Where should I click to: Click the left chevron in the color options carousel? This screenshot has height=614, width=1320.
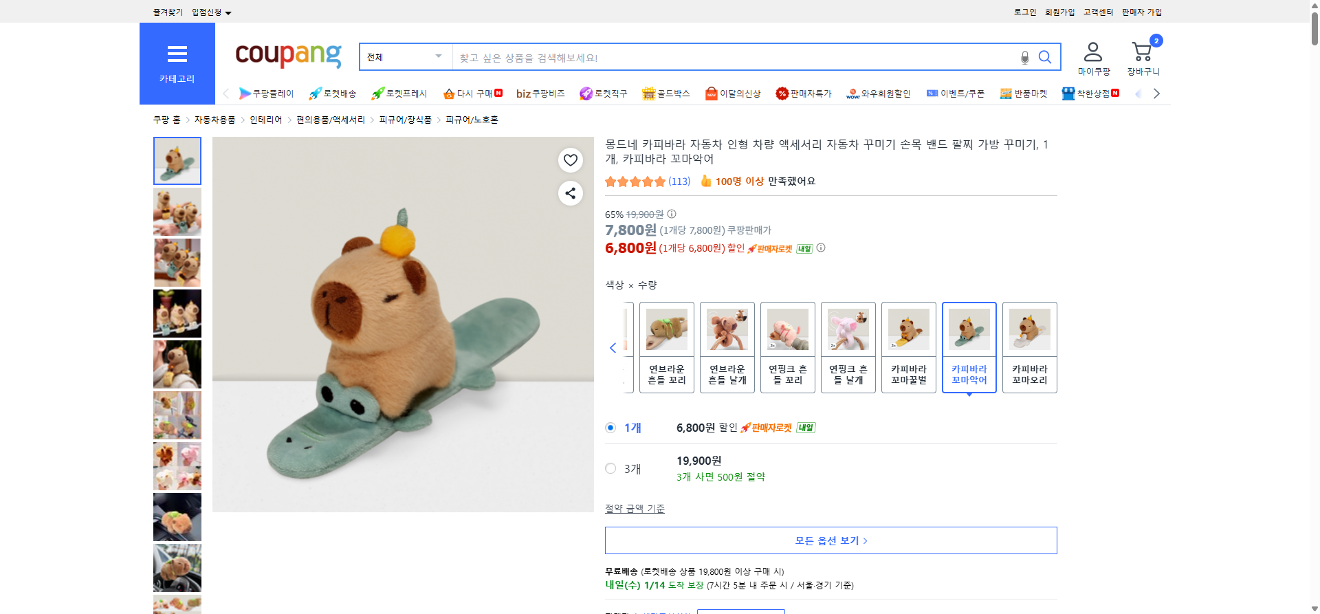pos(613,348)
